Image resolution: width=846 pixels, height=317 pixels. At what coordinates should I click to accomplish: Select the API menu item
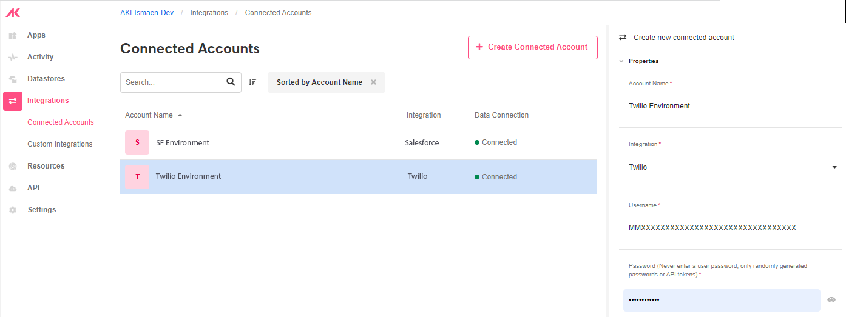point(33,188)
